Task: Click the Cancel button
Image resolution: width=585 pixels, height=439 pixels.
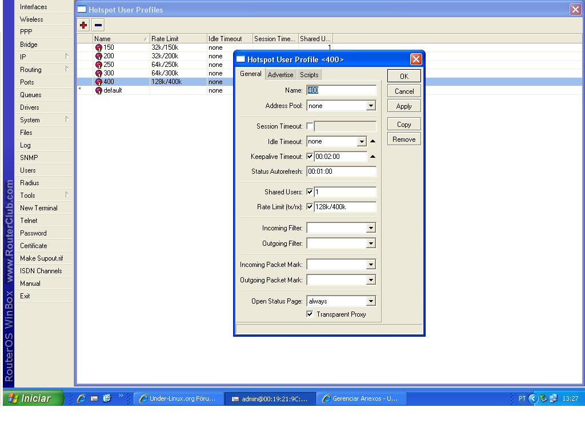Action: pyautogui.click(x=404, y=91)
